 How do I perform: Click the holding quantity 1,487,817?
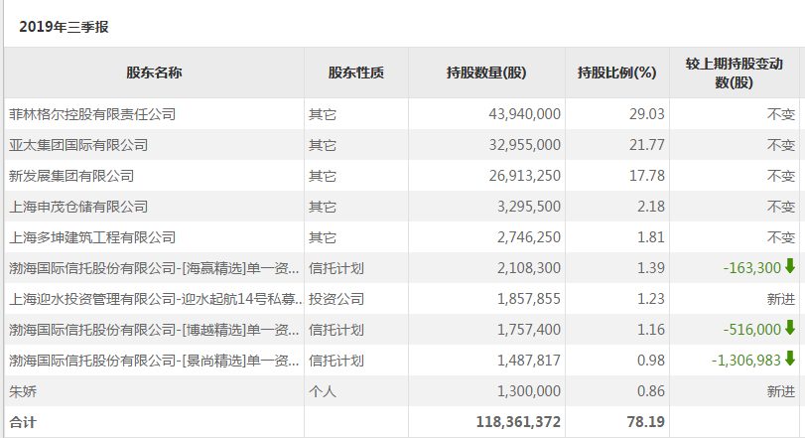point(529,361)
